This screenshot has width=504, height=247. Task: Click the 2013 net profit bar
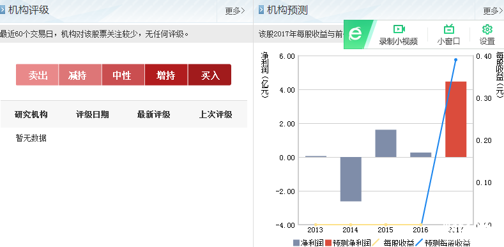(316, 156)
